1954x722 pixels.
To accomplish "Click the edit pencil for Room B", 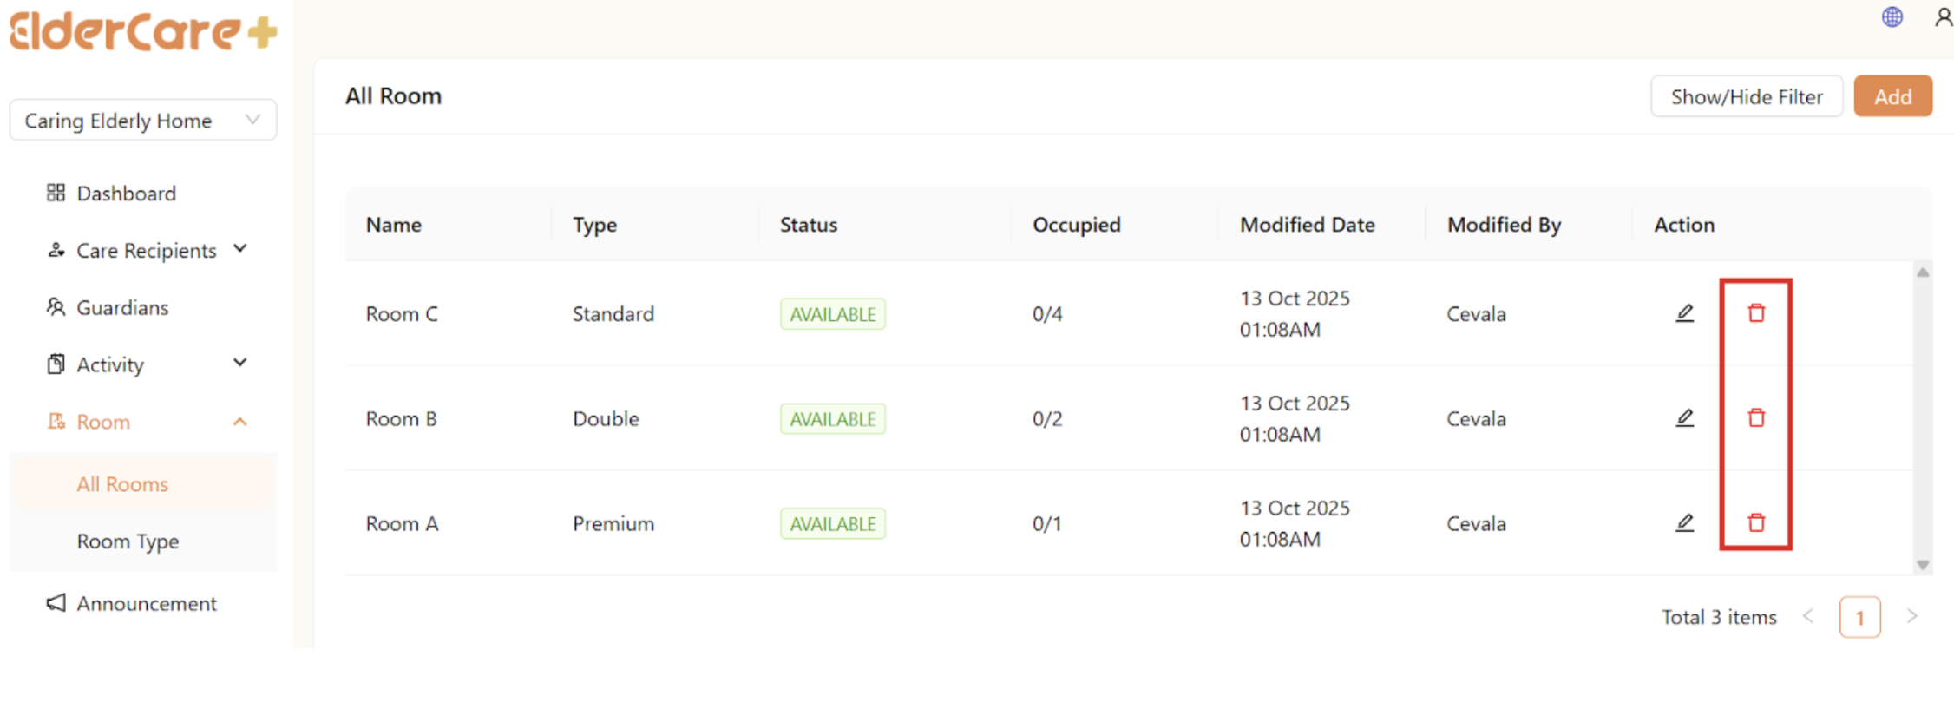I will pyautogui.click(x=1684, y=418).
